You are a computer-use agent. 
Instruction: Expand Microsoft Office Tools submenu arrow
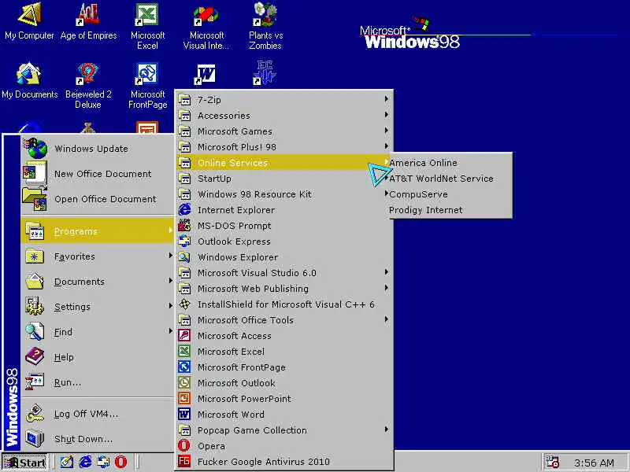386,319
